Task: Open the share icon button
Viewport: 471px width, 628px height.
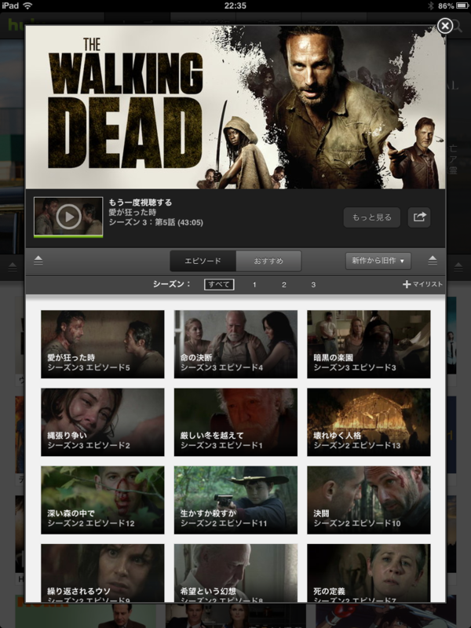Action: click(x=419, y=217)
